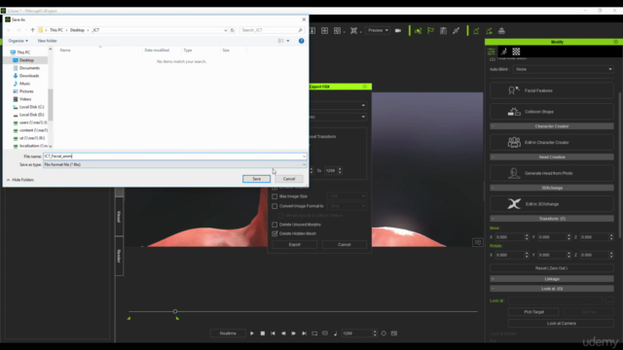
Task: Open the Auto-Blink dropdown
Action: (563, 69)
